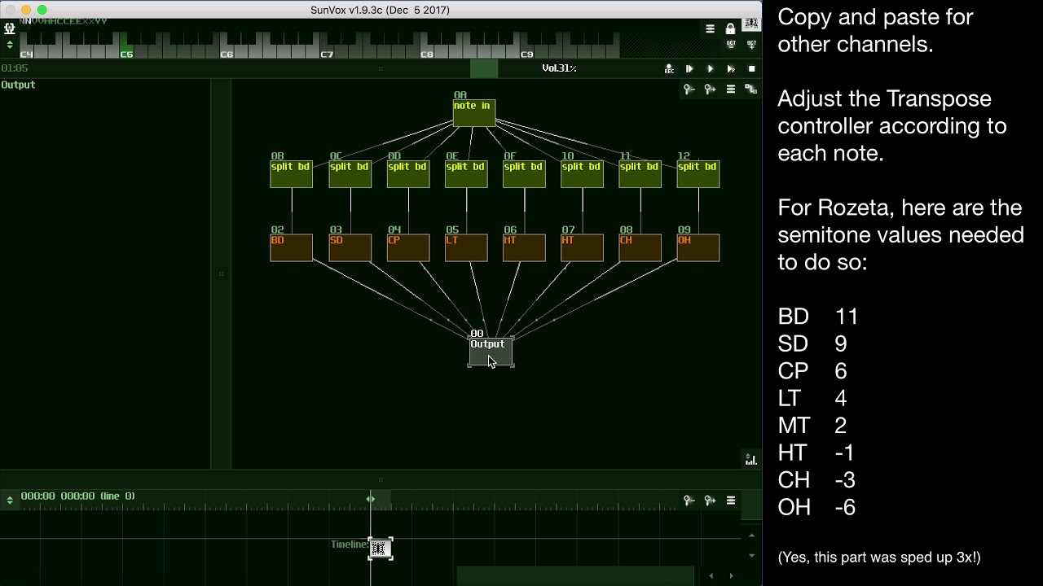Zoom in the timeline
This screenshot has height=586, width=1043.
point(710,501)
